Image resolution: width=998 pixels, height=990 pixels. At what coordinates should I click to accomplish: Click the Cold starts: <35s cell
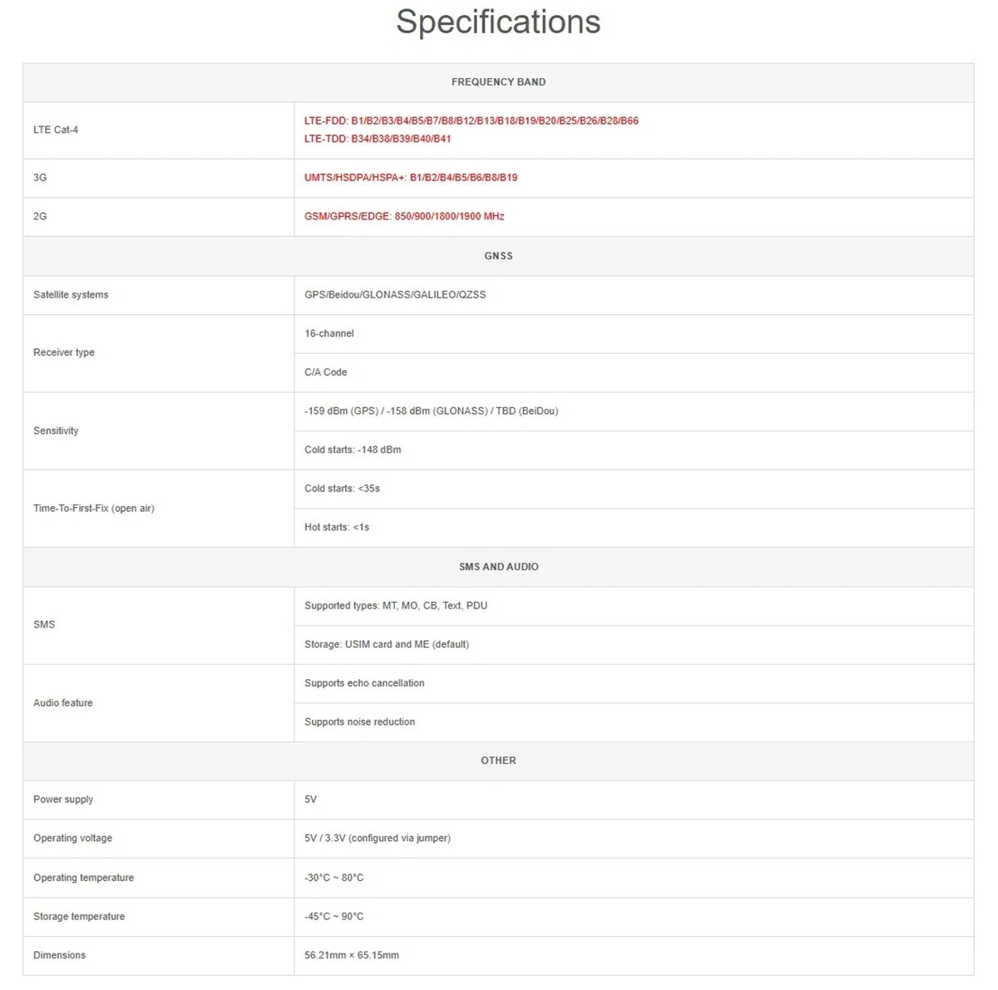[x=342, y=489]
